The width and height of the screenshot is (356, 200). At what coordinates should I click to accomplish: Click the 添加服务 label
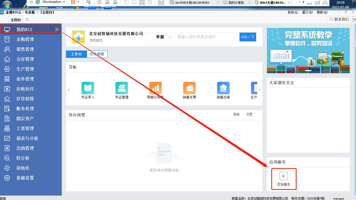tap(284, 184)
